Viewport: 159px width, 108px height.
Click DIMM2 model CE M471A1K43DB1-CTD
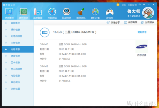(x=72, y=76)
